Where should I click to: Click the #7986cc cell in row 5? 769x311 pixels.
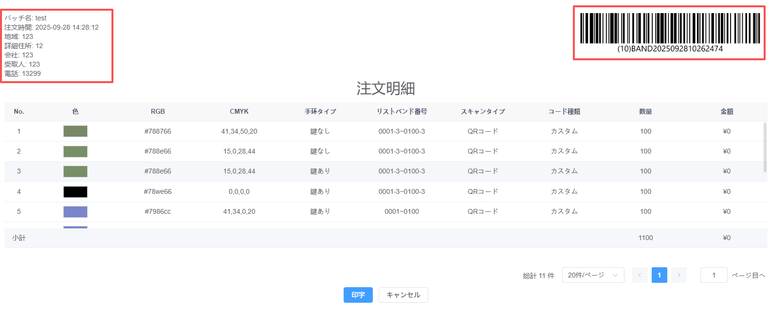158,211
